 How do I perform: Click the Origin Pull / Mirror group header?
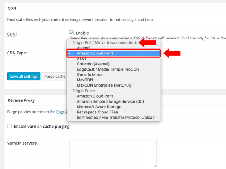tap(105, 42)
